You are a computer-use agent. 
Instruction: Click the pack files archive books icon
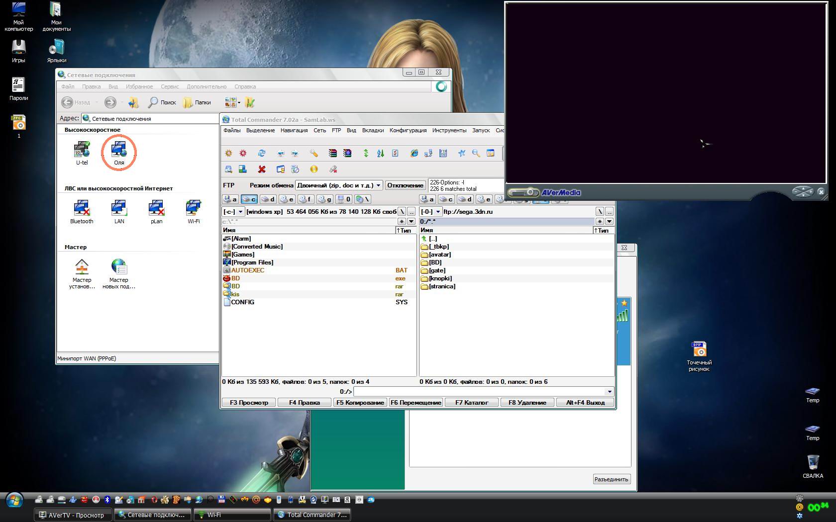333,153
